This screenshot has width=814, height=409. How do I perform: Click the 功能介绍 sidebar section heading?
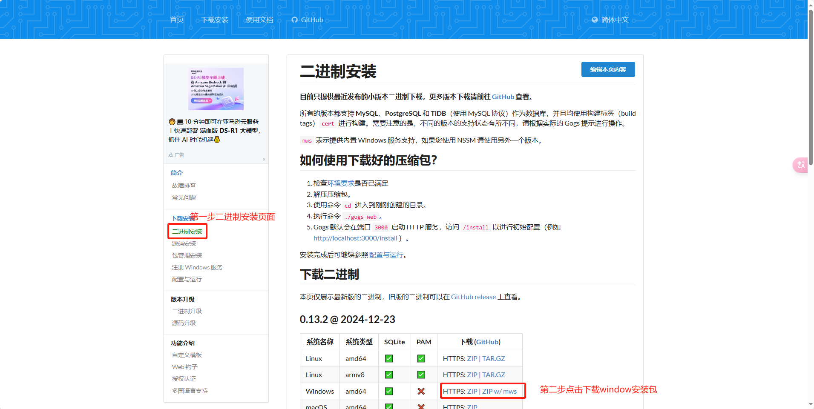[183, 343]
